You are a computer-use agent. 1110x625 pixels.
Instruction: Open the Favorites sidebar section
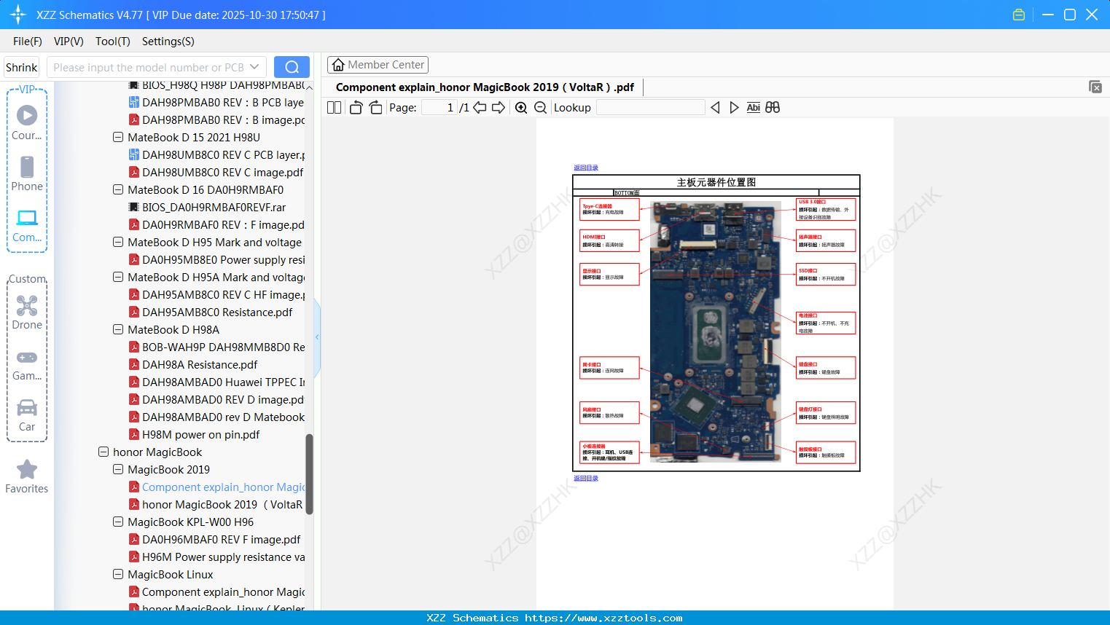click(x=27, y=476)
